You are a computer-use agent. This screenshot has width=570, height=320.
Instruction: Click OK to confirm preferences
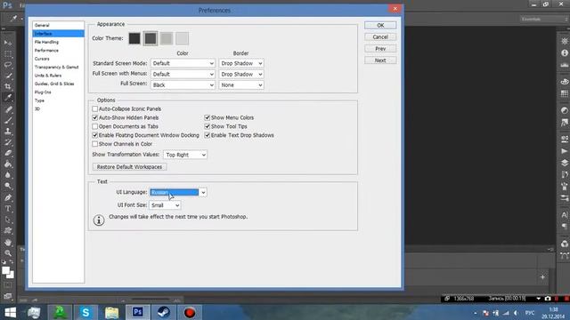click(380, 26)
